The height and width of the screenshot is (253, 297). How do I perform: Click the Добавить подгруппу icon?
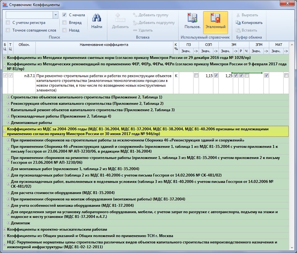[x=135, y=23]
